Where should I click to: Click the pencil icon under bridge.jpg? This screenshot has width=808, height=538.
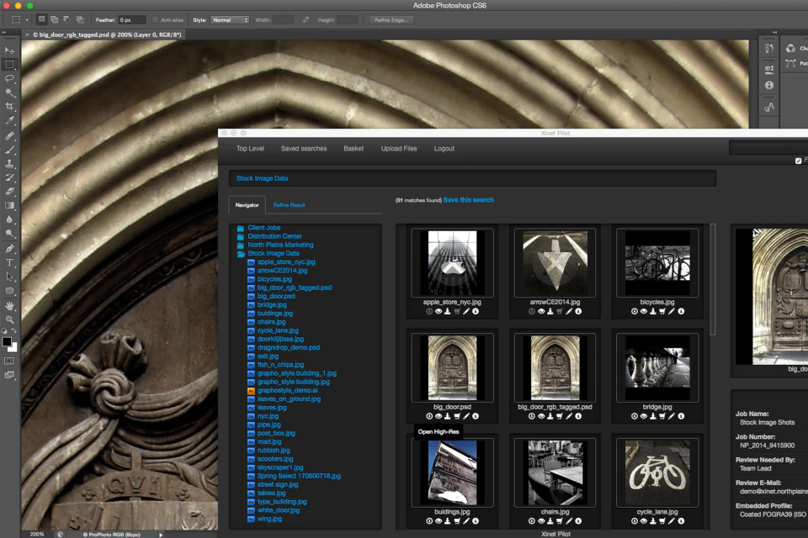click(672, 416)
